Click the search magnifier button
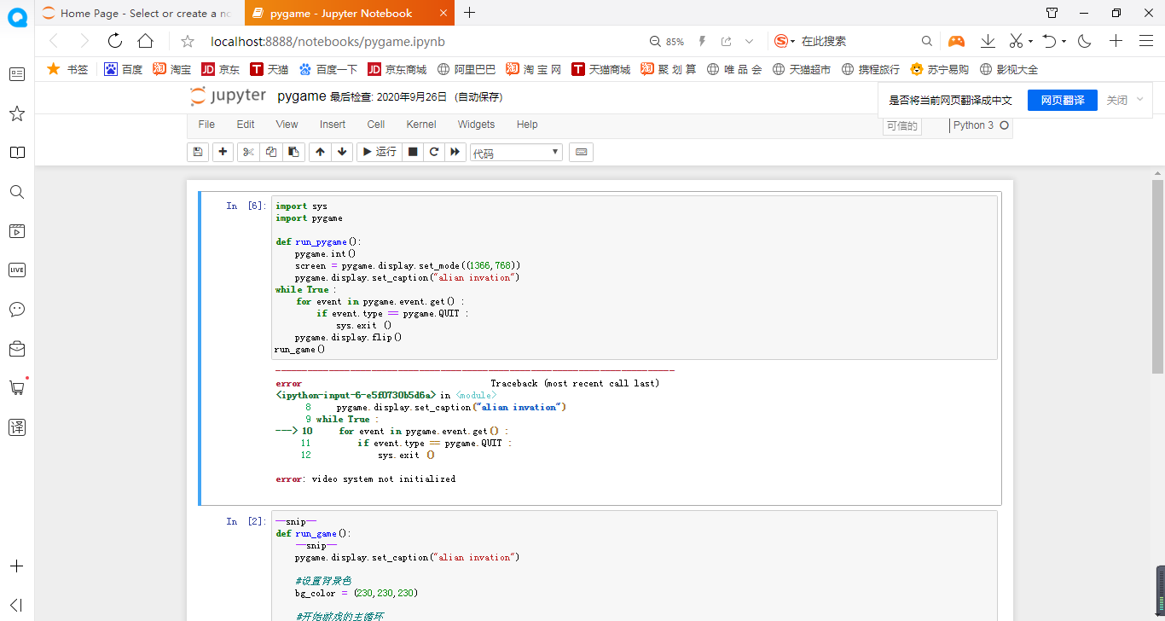 pos(927,41)
